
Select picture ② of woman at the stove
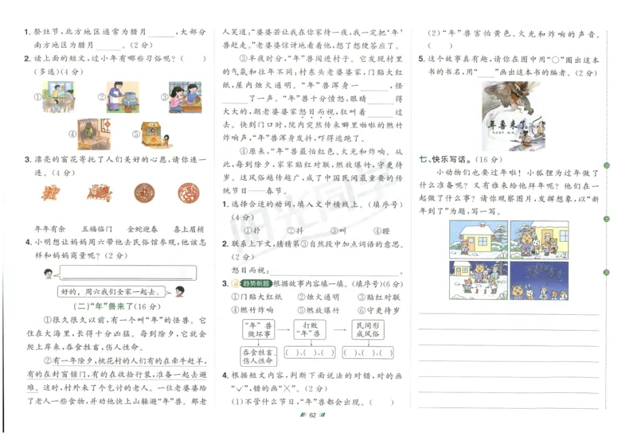point(123,97)
